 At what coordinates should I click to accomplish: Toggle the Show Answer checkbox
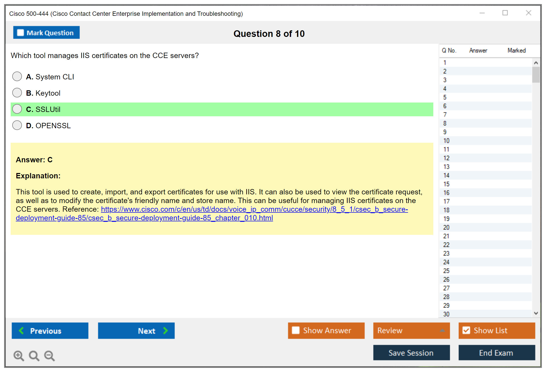(296, 330)
